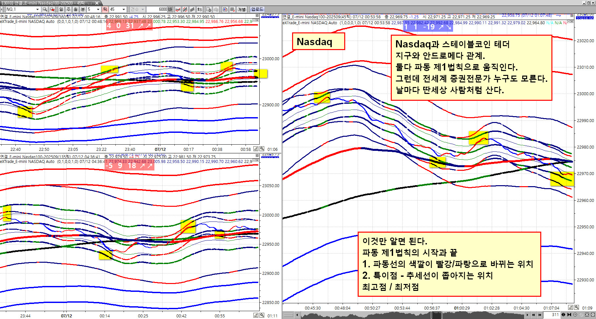The height and width of the screenshot is (319, 596).
Task: Open the red line chart settings icon
Action: tap(178, 9)
